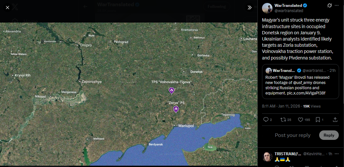Click the quoted post's small avatar
Viewport: 344px width, 167px height.
pos(269,71)
